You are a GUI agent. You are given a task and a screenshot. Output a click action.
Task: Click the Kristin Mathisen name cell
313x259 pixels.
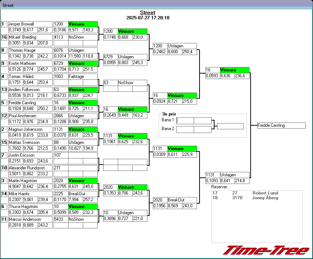tap(30, 63)
